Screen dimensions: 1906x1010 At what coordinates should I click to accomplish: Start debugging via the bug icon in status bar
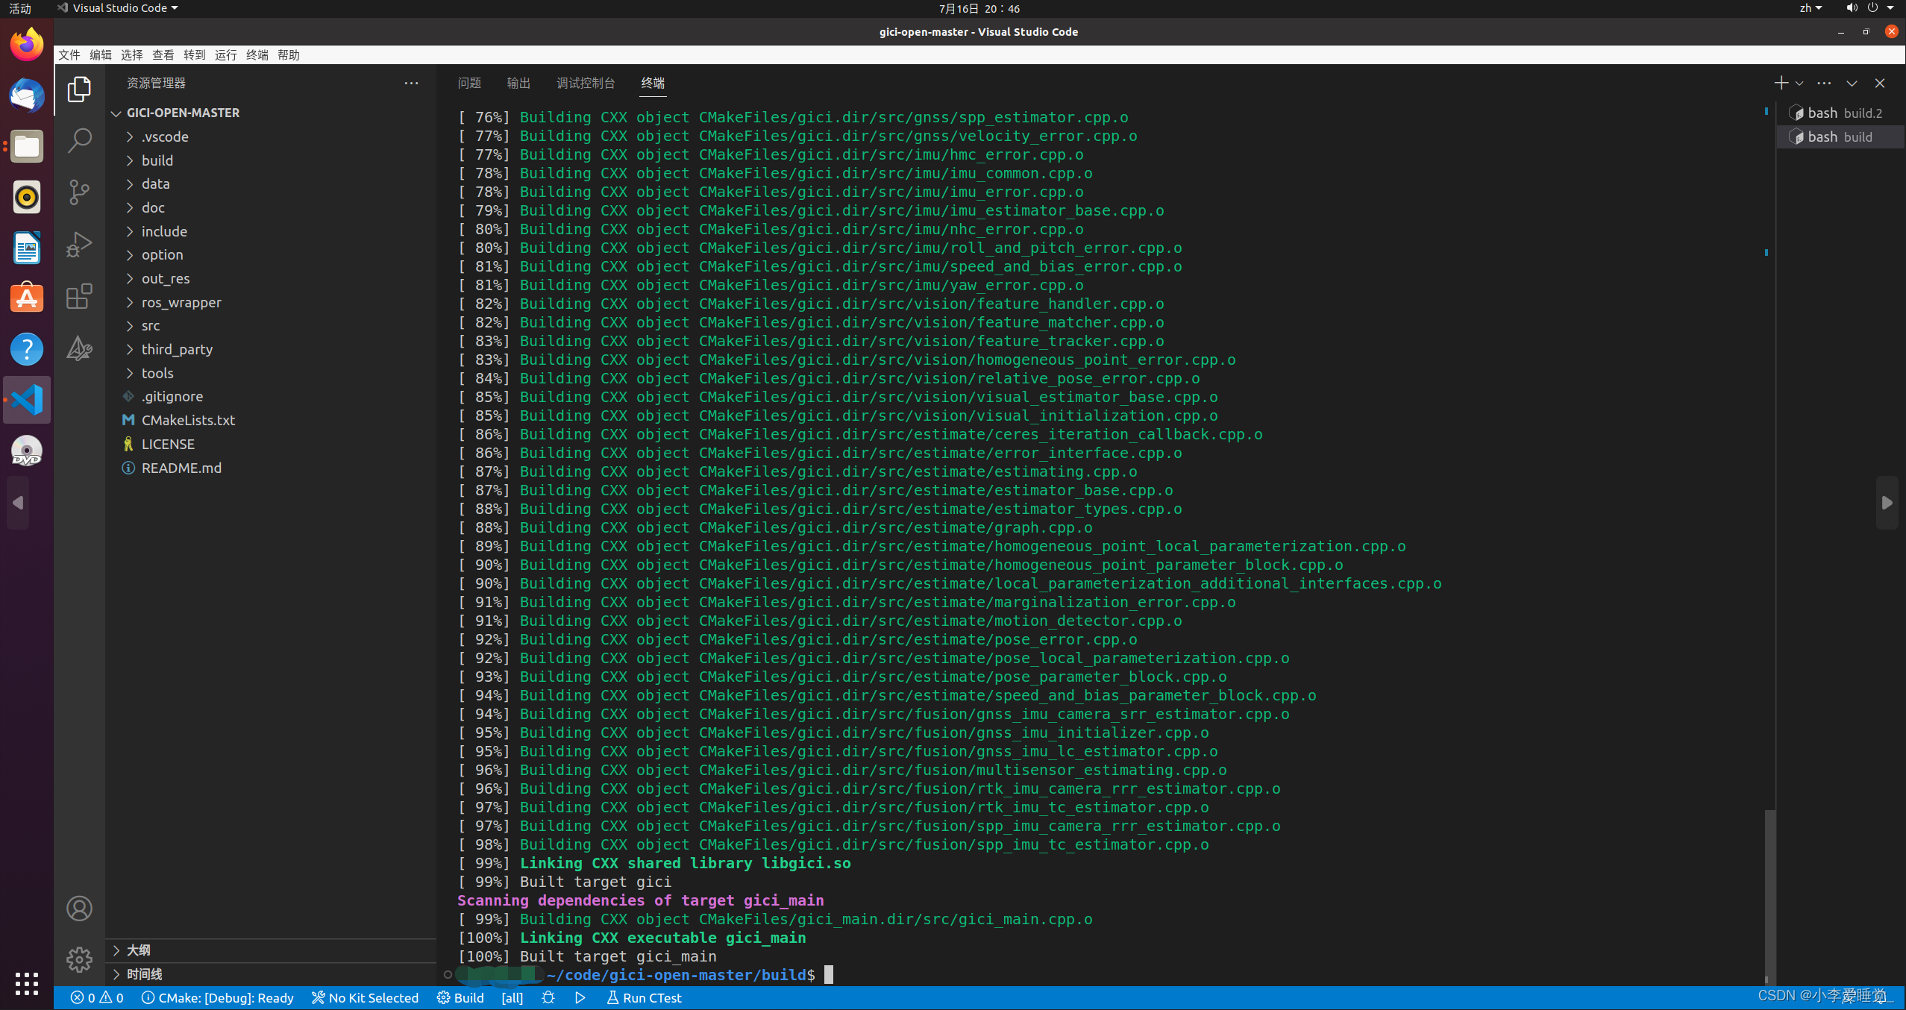(549, 997)
